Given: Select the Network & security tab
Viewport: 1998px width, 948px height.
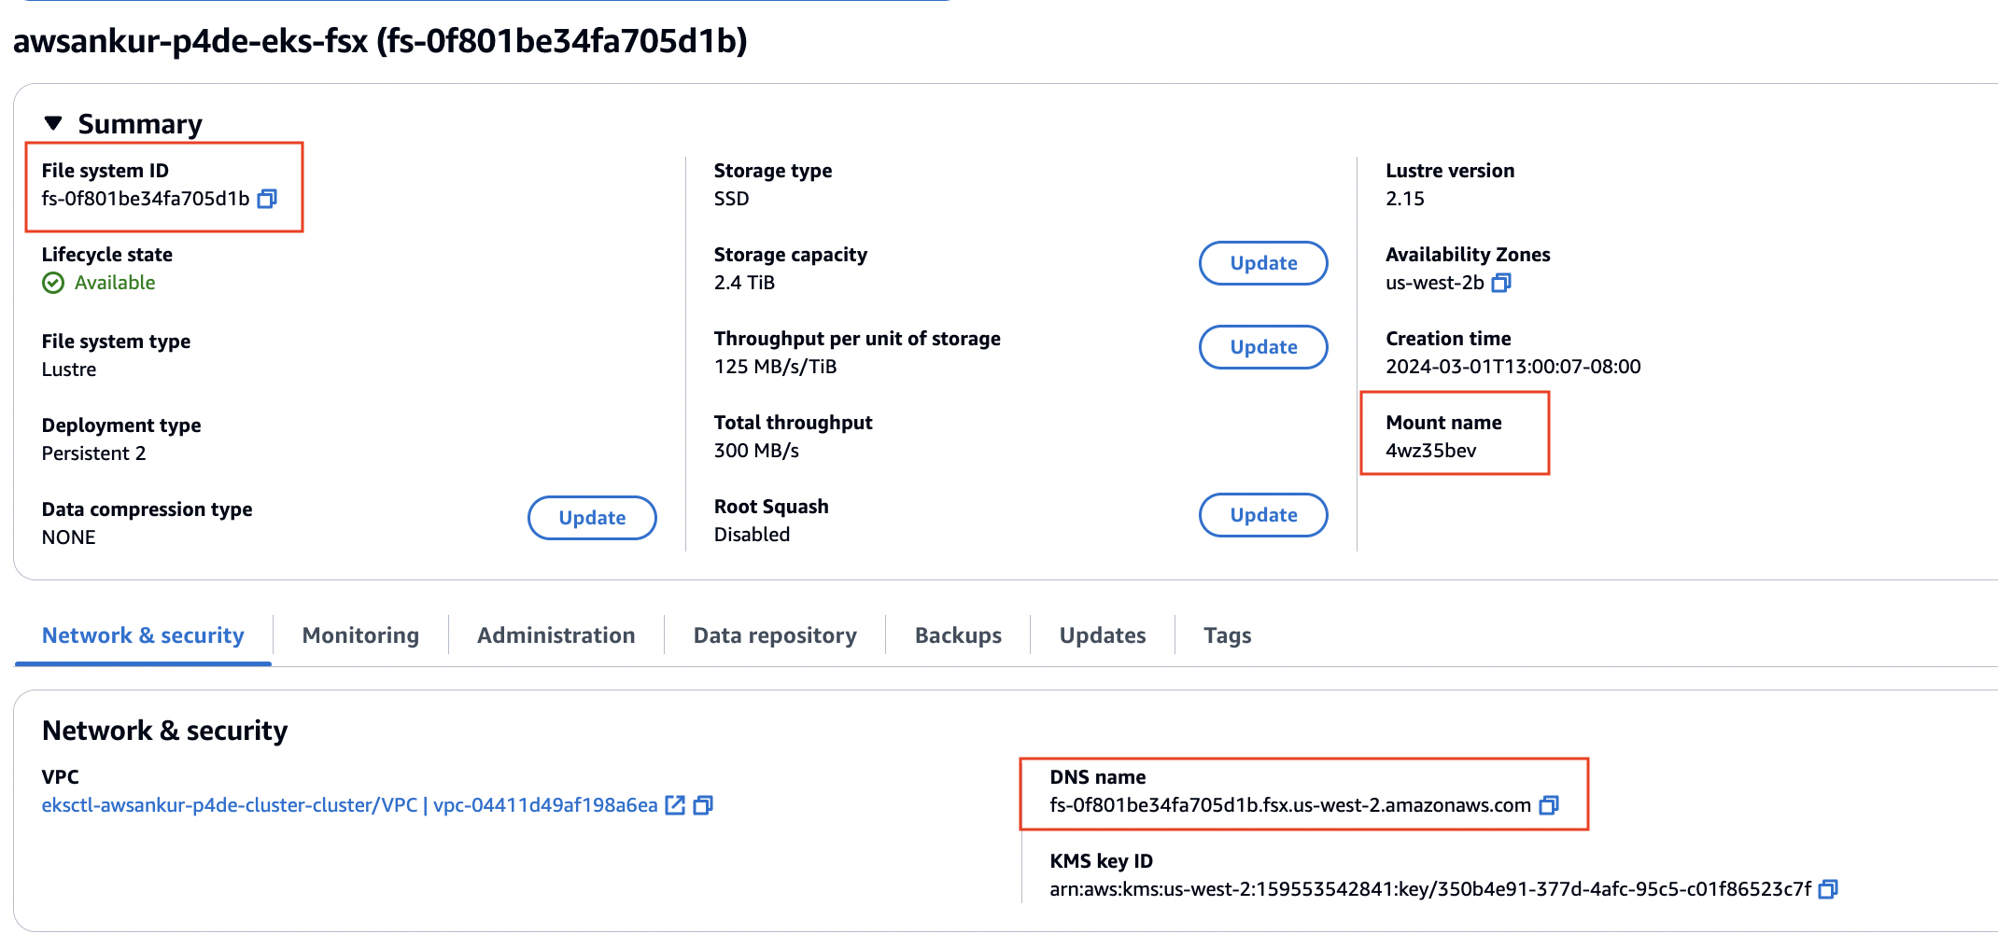Looking at the screenshot, I should [x=143, y=635].
